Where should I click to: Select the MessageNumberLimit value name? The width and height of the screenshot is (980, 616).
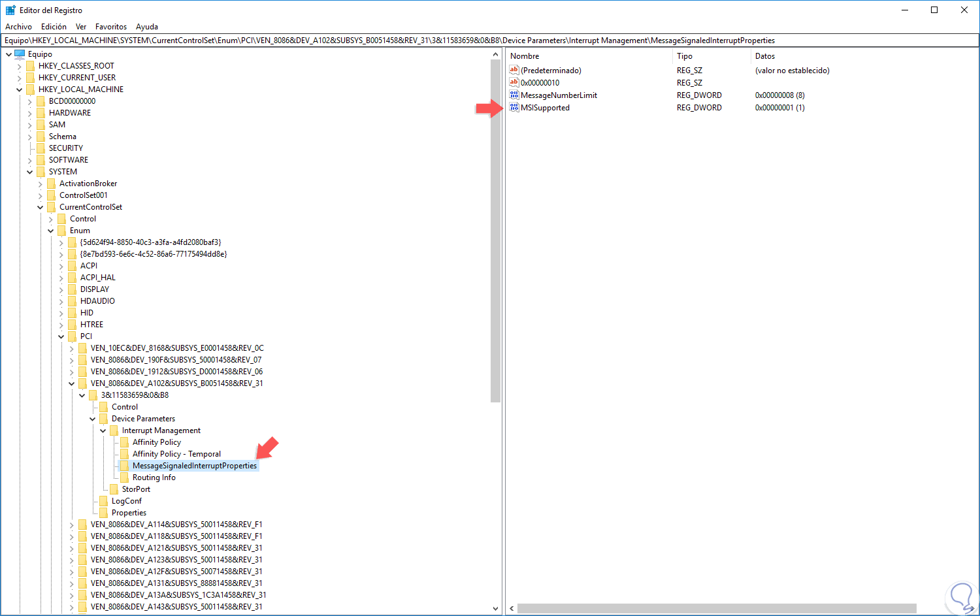(x=559, y=95)
